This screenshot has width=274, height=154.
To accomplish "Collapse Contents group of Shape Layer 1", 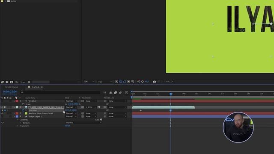I will coord(18,120).
